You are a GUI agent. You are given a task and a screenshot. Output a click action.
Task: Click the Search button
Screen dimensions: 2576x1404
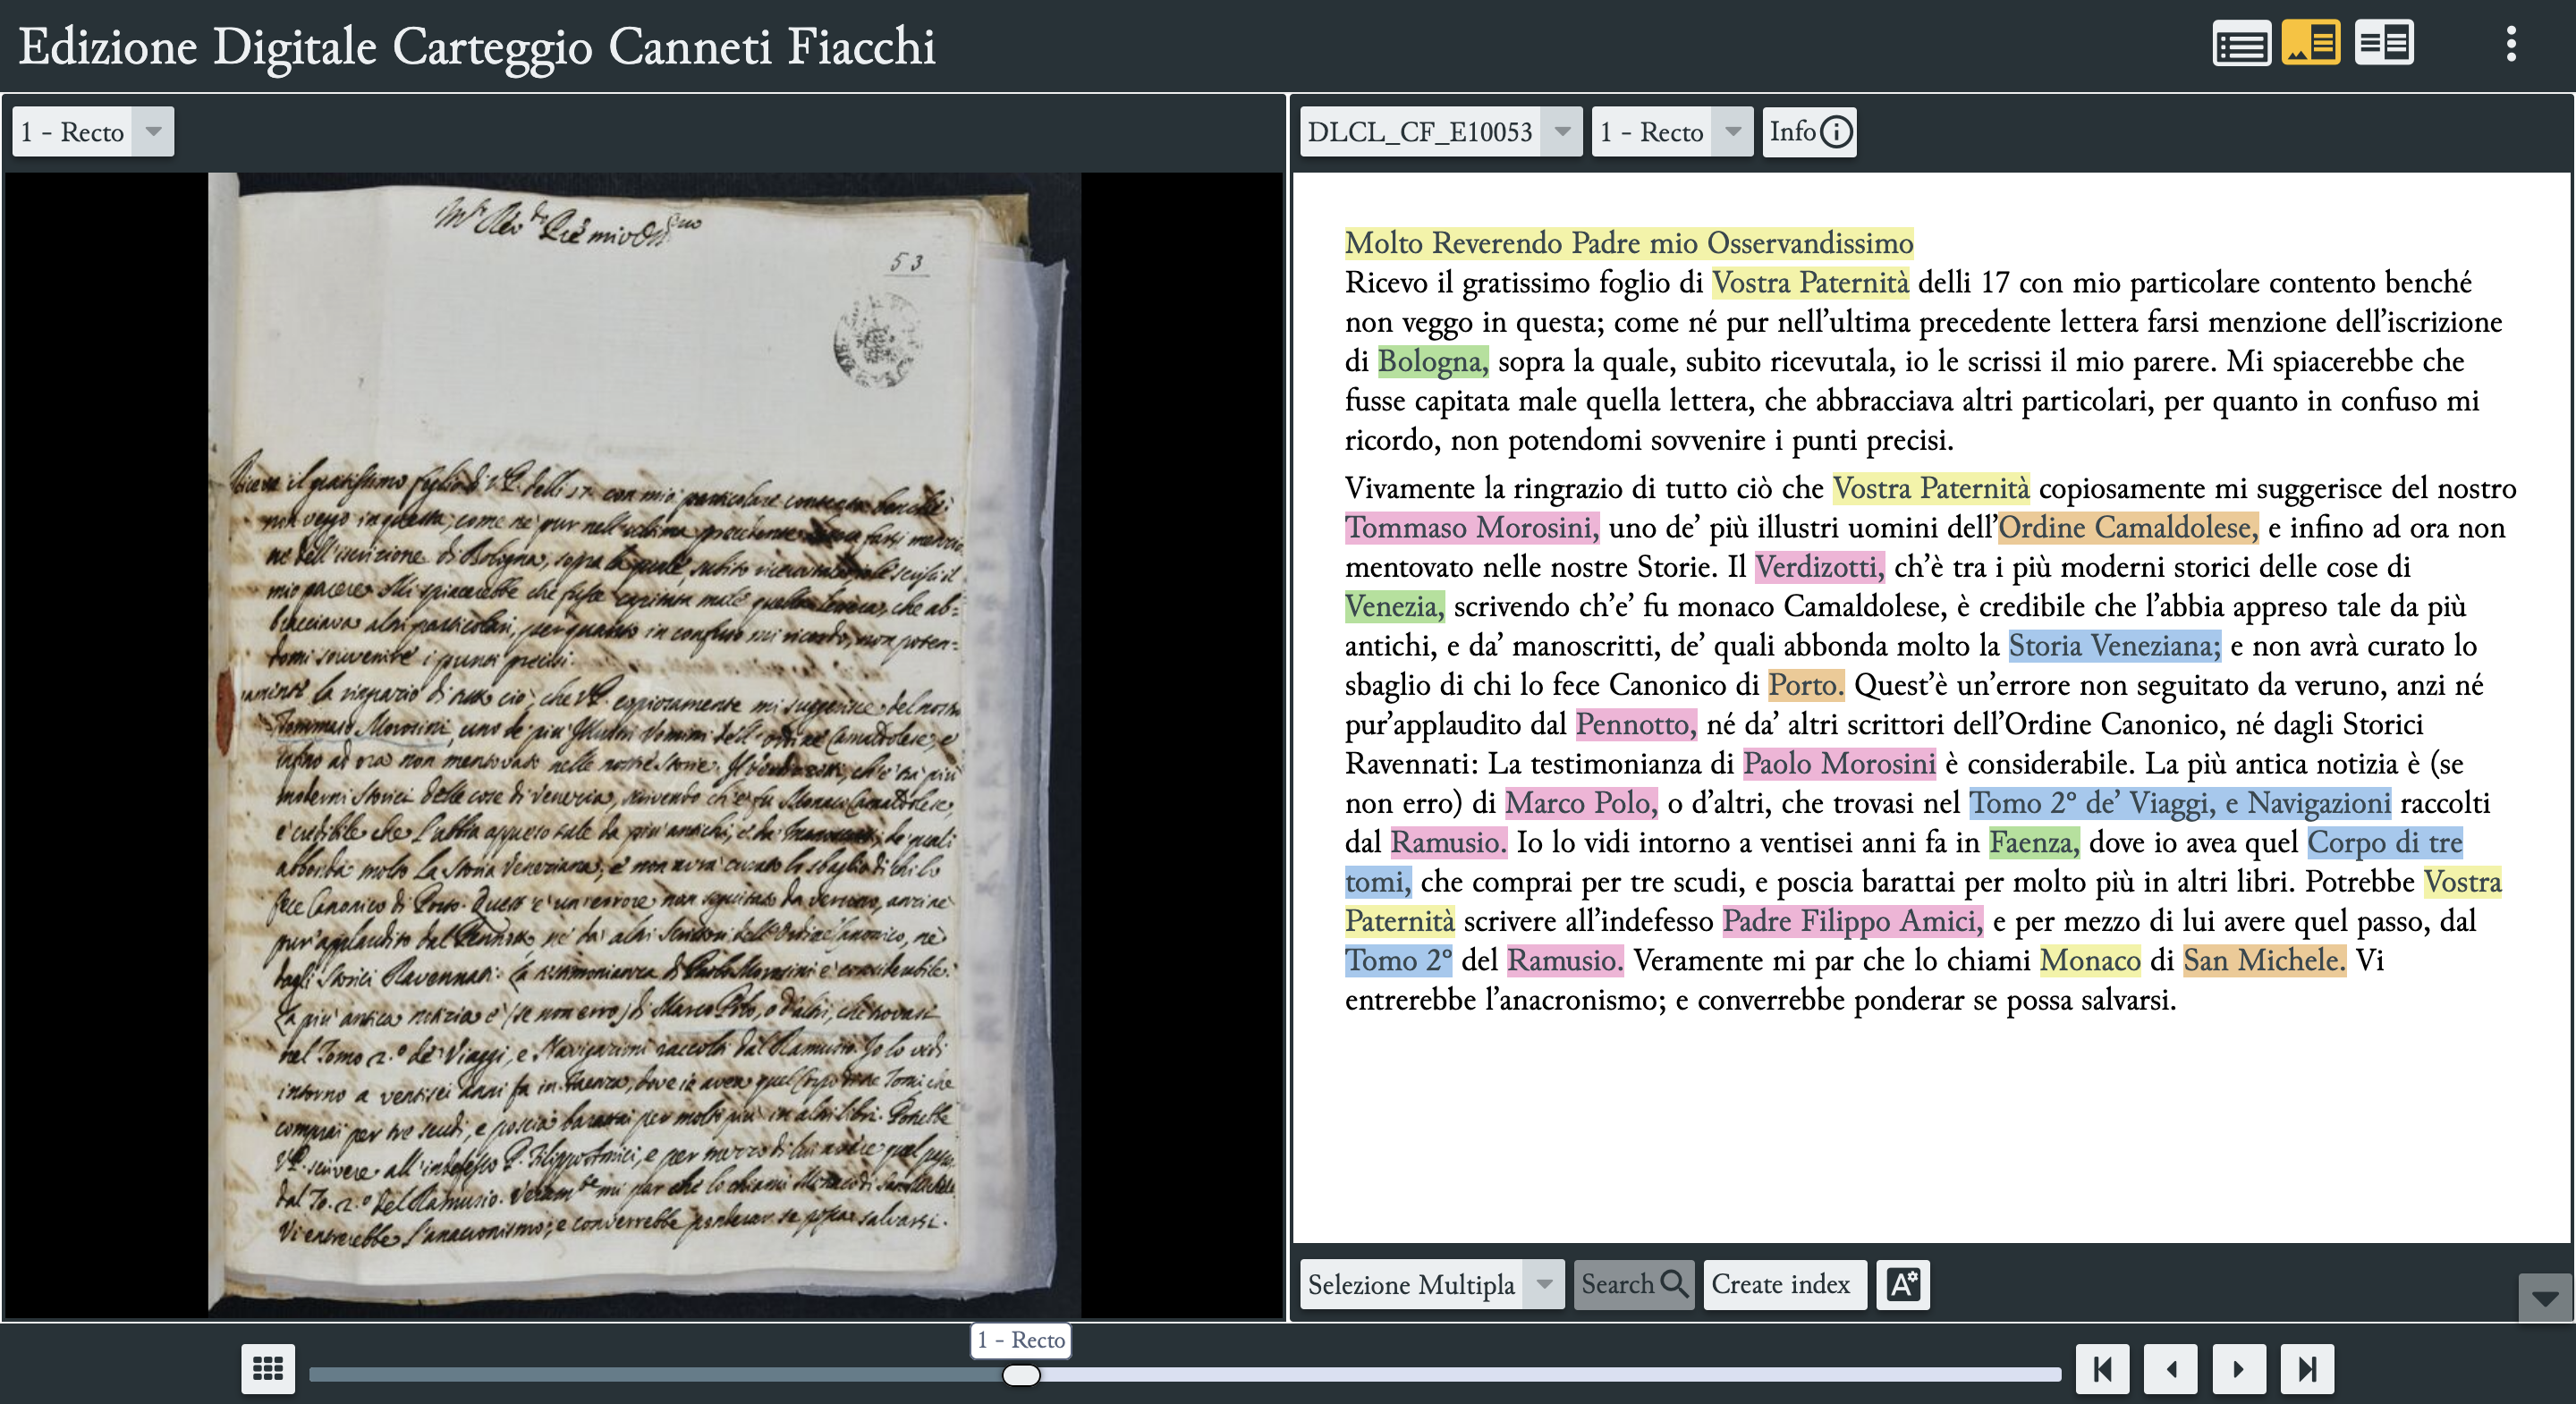pyautogui.click(x=1632, y=1284)
